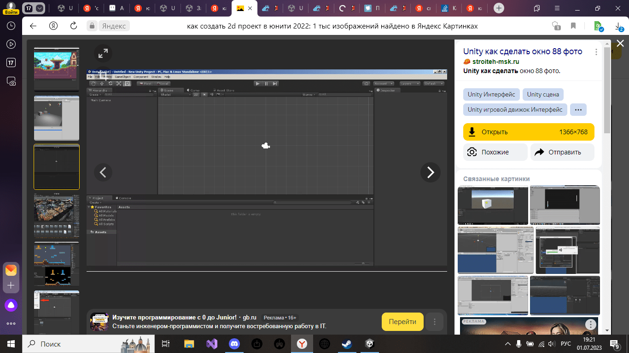Select the gray 3D cubes scene thumbnail

tap(57, 118)
